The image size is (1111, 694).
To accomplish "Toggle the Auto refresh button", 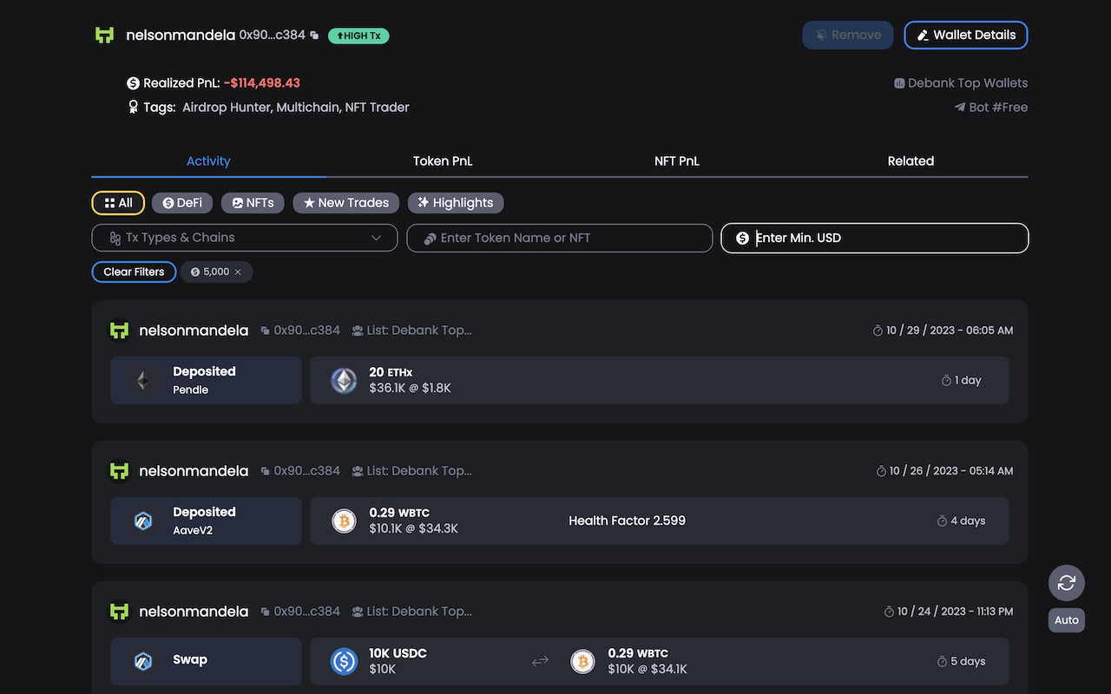I will click(x=1067, y=620).
